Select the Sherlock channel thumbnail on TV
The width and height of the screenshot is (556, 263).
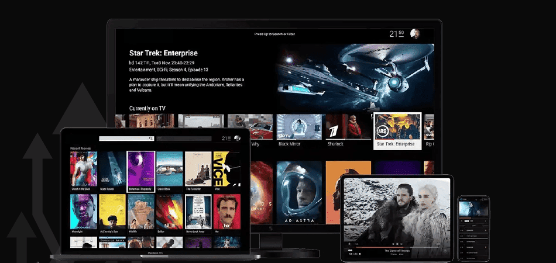[x=348, y=126]
